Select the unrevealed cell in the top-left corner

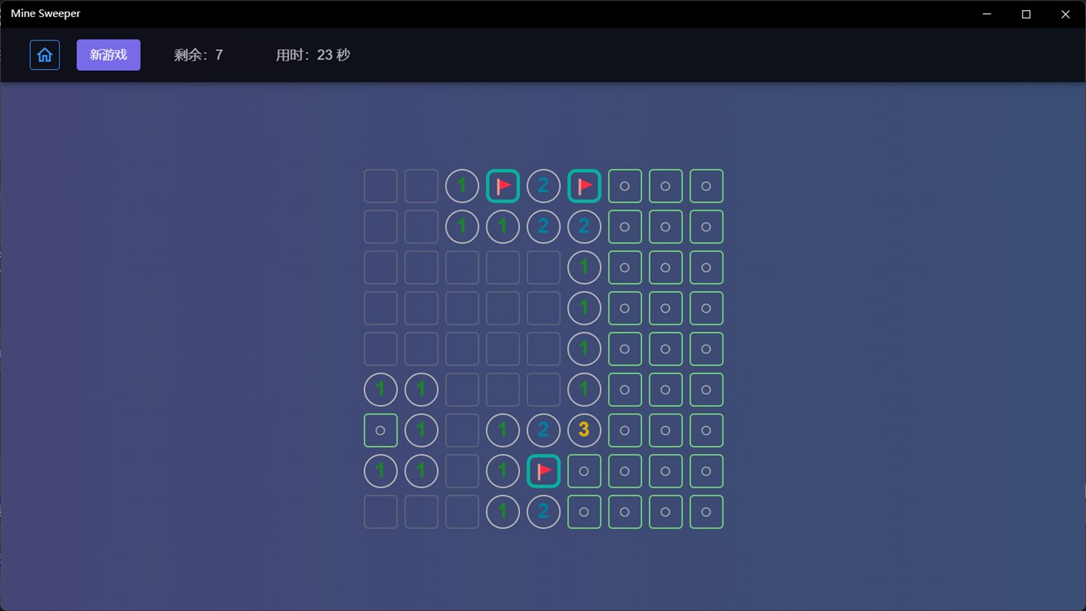pyautogui.click(x=380, y=186)
